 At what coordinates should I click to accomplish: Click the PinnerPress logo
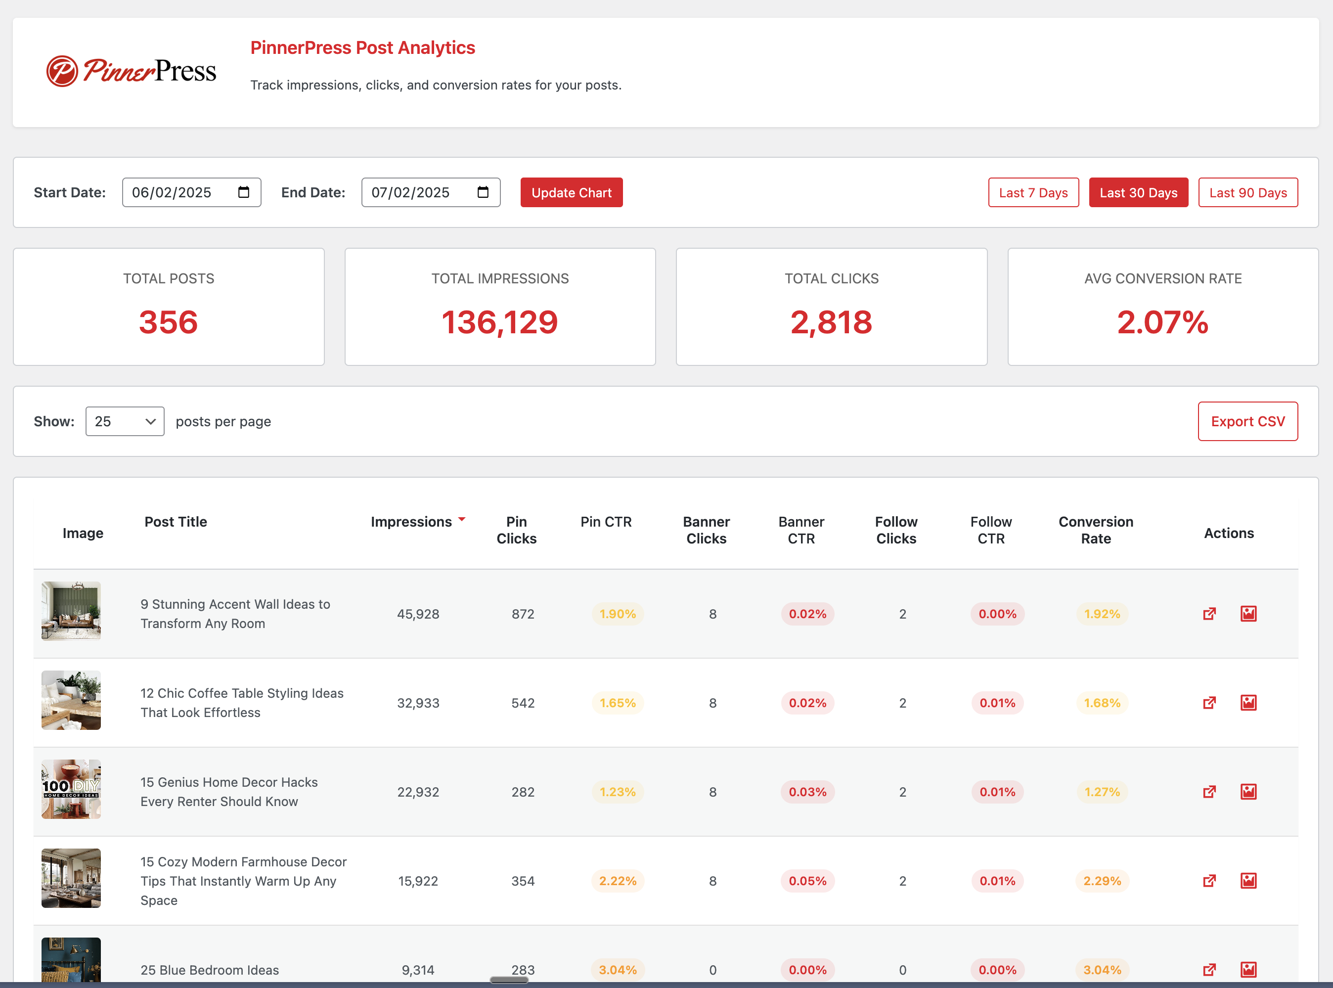coord(132,71)
